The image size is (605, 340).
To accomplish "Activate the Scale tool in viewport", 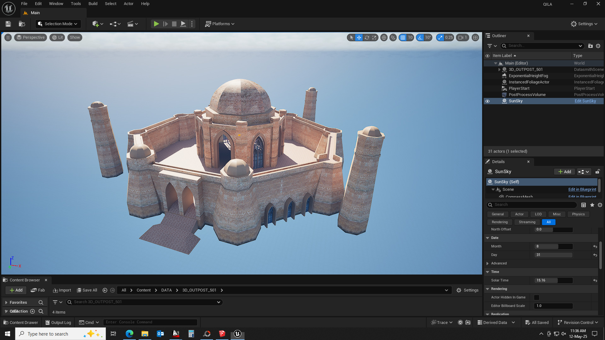I will (x=374, y=37).
